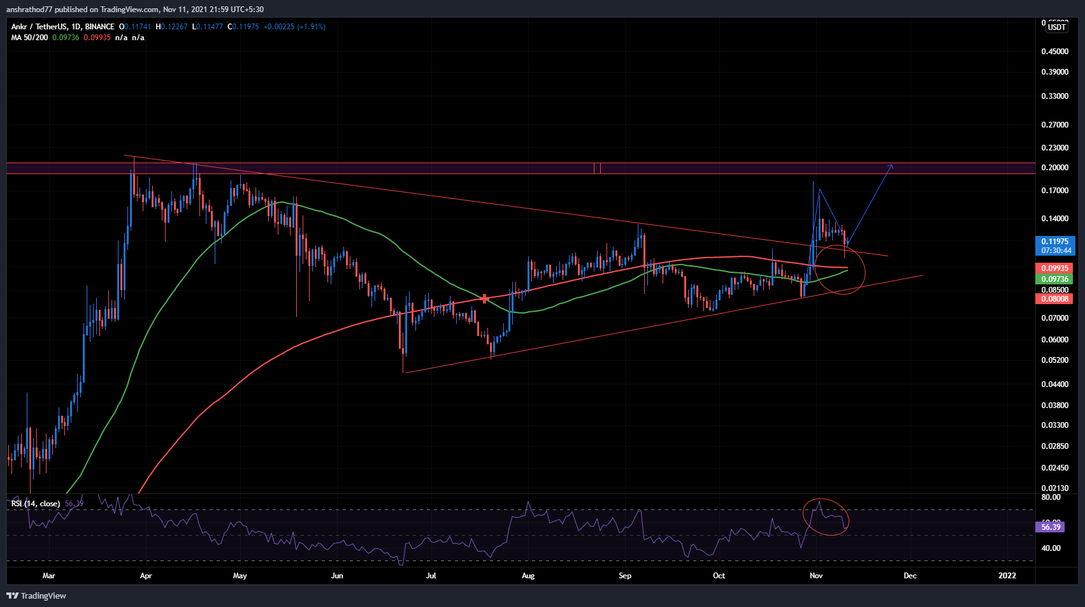The width and height of the screenshot is (1085, 607).
Task: Click the Nov label on time axis
Action: pos(816,576)
